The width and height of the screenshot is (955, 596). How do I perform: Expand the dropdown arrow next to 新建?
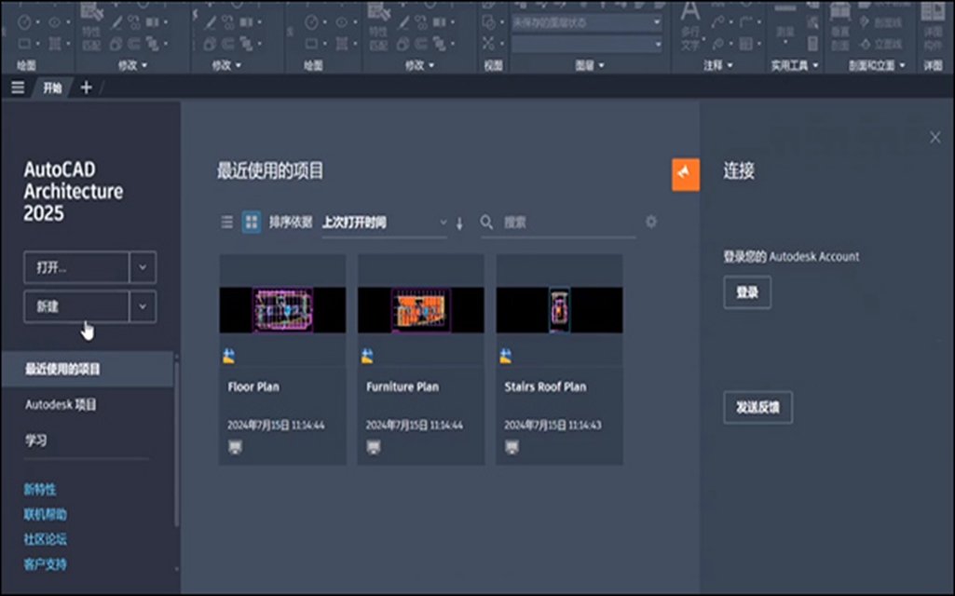pyautogui.click(x=143, y=306)
